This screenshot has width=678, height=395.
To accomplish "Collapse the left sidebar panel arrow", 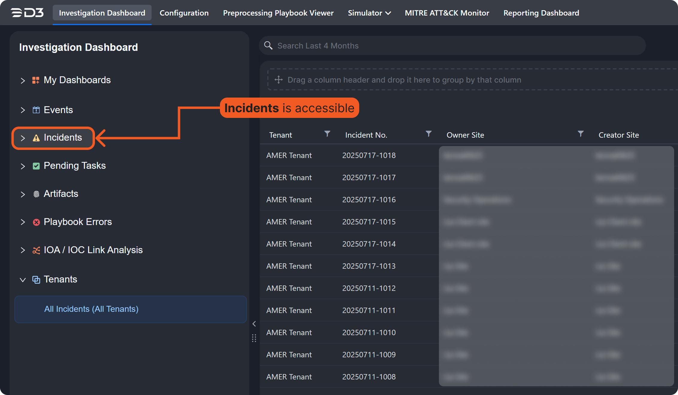I will tap(254, 324).
